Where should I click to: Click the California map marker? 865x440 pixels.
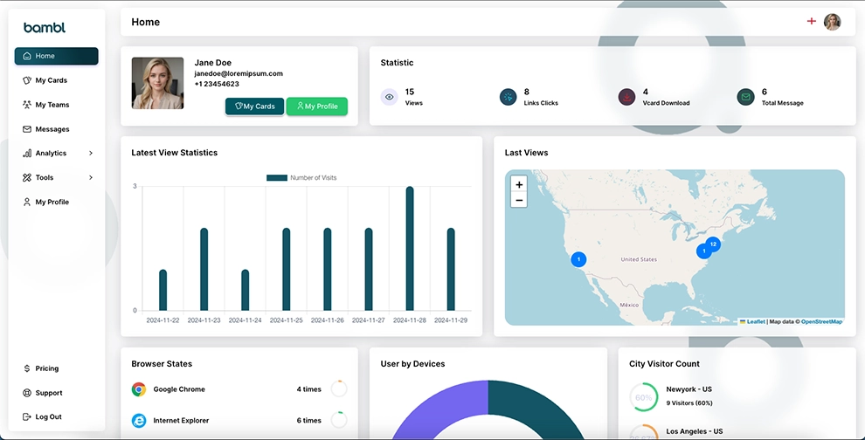pyautogui.click(x=578, y=259)
